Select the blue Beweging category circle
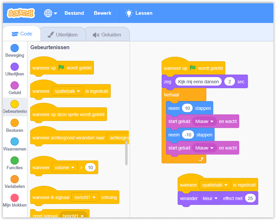 coord(14,48)
